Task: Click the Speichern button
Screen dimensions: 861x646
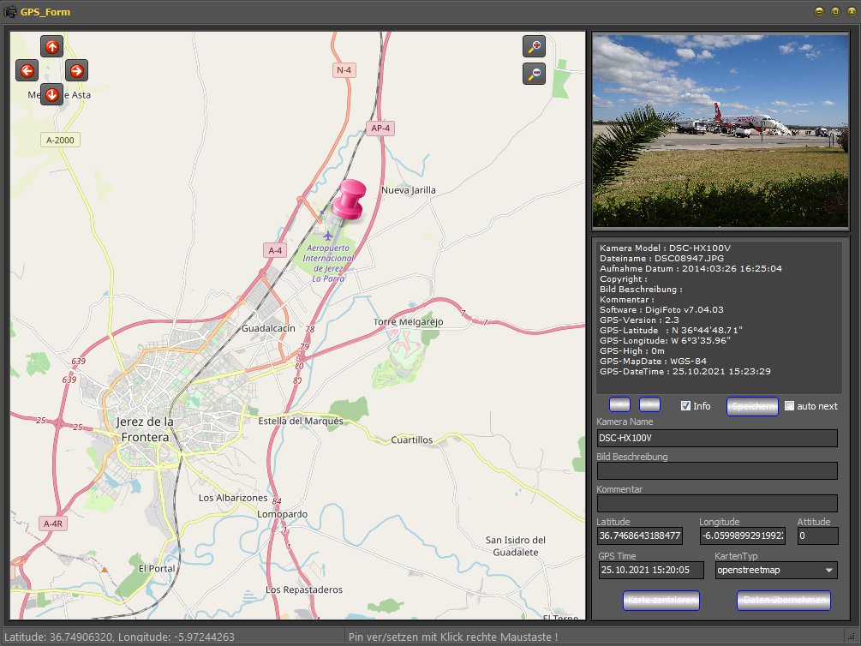Action: tap(752, 406)
